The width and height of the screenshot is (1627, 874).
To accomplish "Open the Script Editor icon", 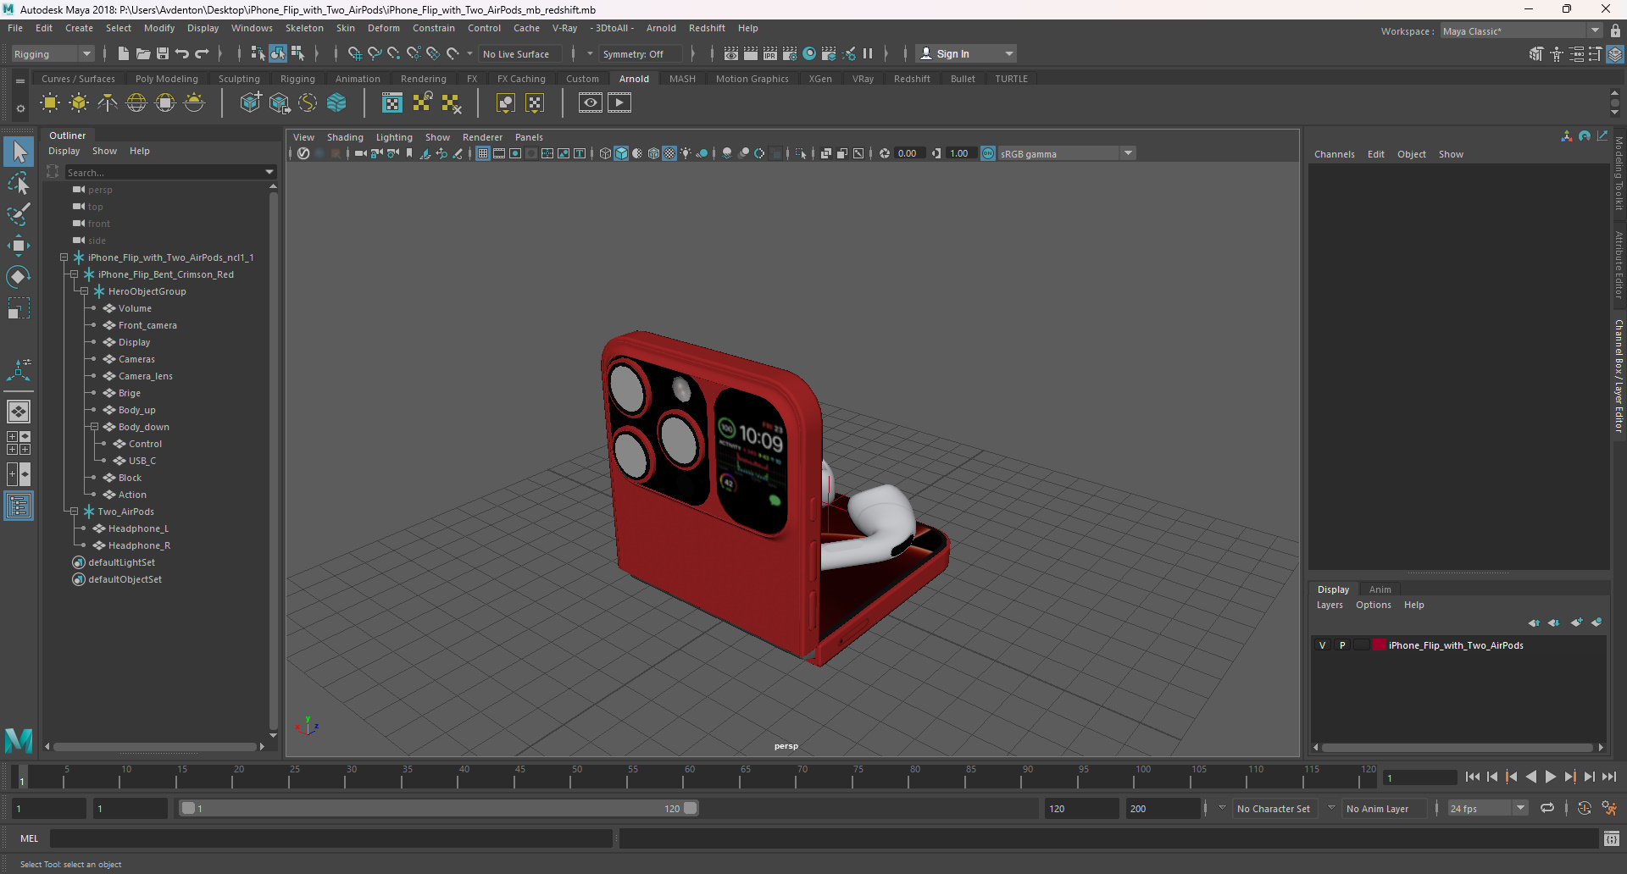I will [x=1612, y=838].
